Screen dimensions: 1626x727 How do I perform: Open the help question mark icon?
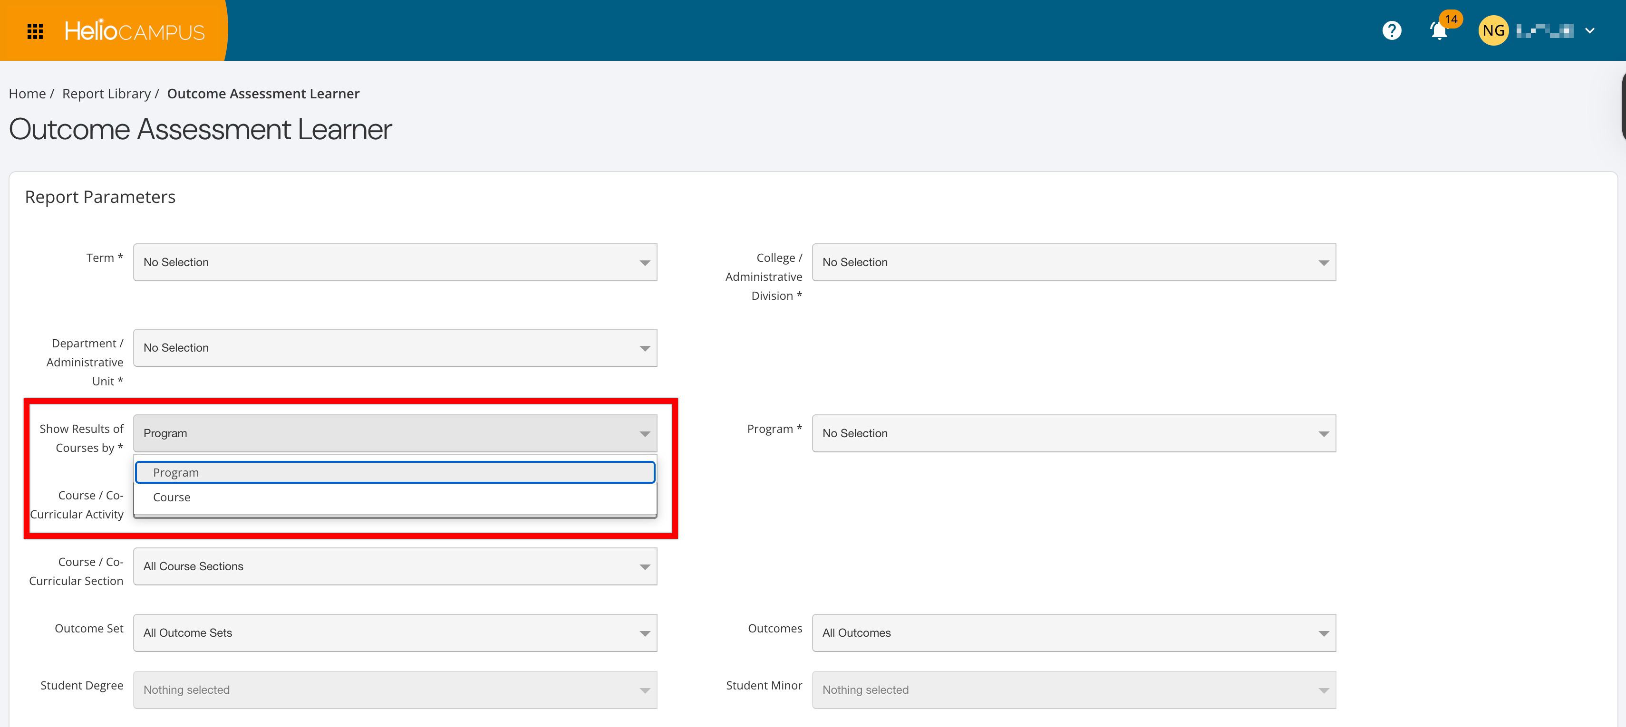[1391, 30]
